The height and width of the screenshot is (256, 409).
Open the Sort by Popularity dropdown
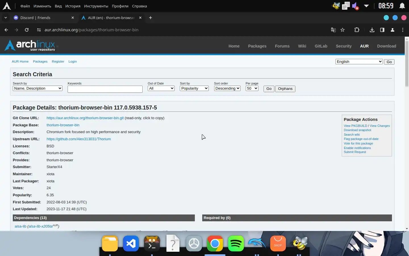[194, 88]
